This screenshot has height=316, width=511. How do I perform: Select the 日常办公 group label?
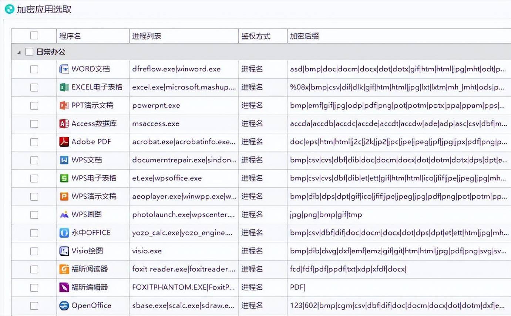pyautogui.click(x=51, y=52)
